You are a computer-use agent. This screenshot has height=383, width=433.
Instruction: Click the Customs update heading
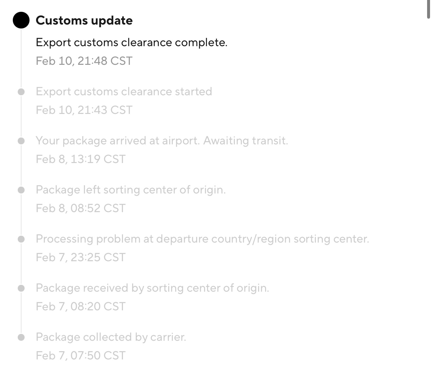[84, 20]
